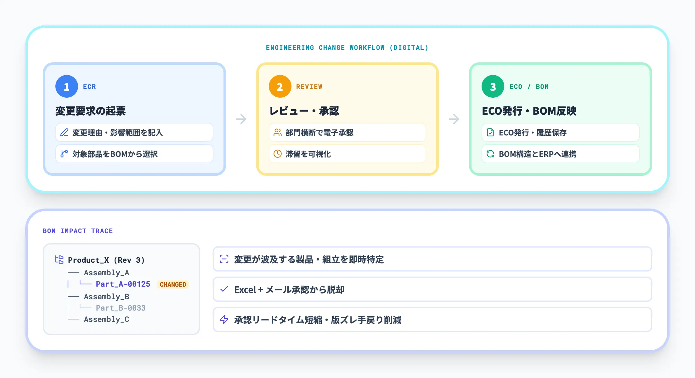Toggle the CHANGED badge on Part_A-00125
695x378 pixels.
(172, 284)
